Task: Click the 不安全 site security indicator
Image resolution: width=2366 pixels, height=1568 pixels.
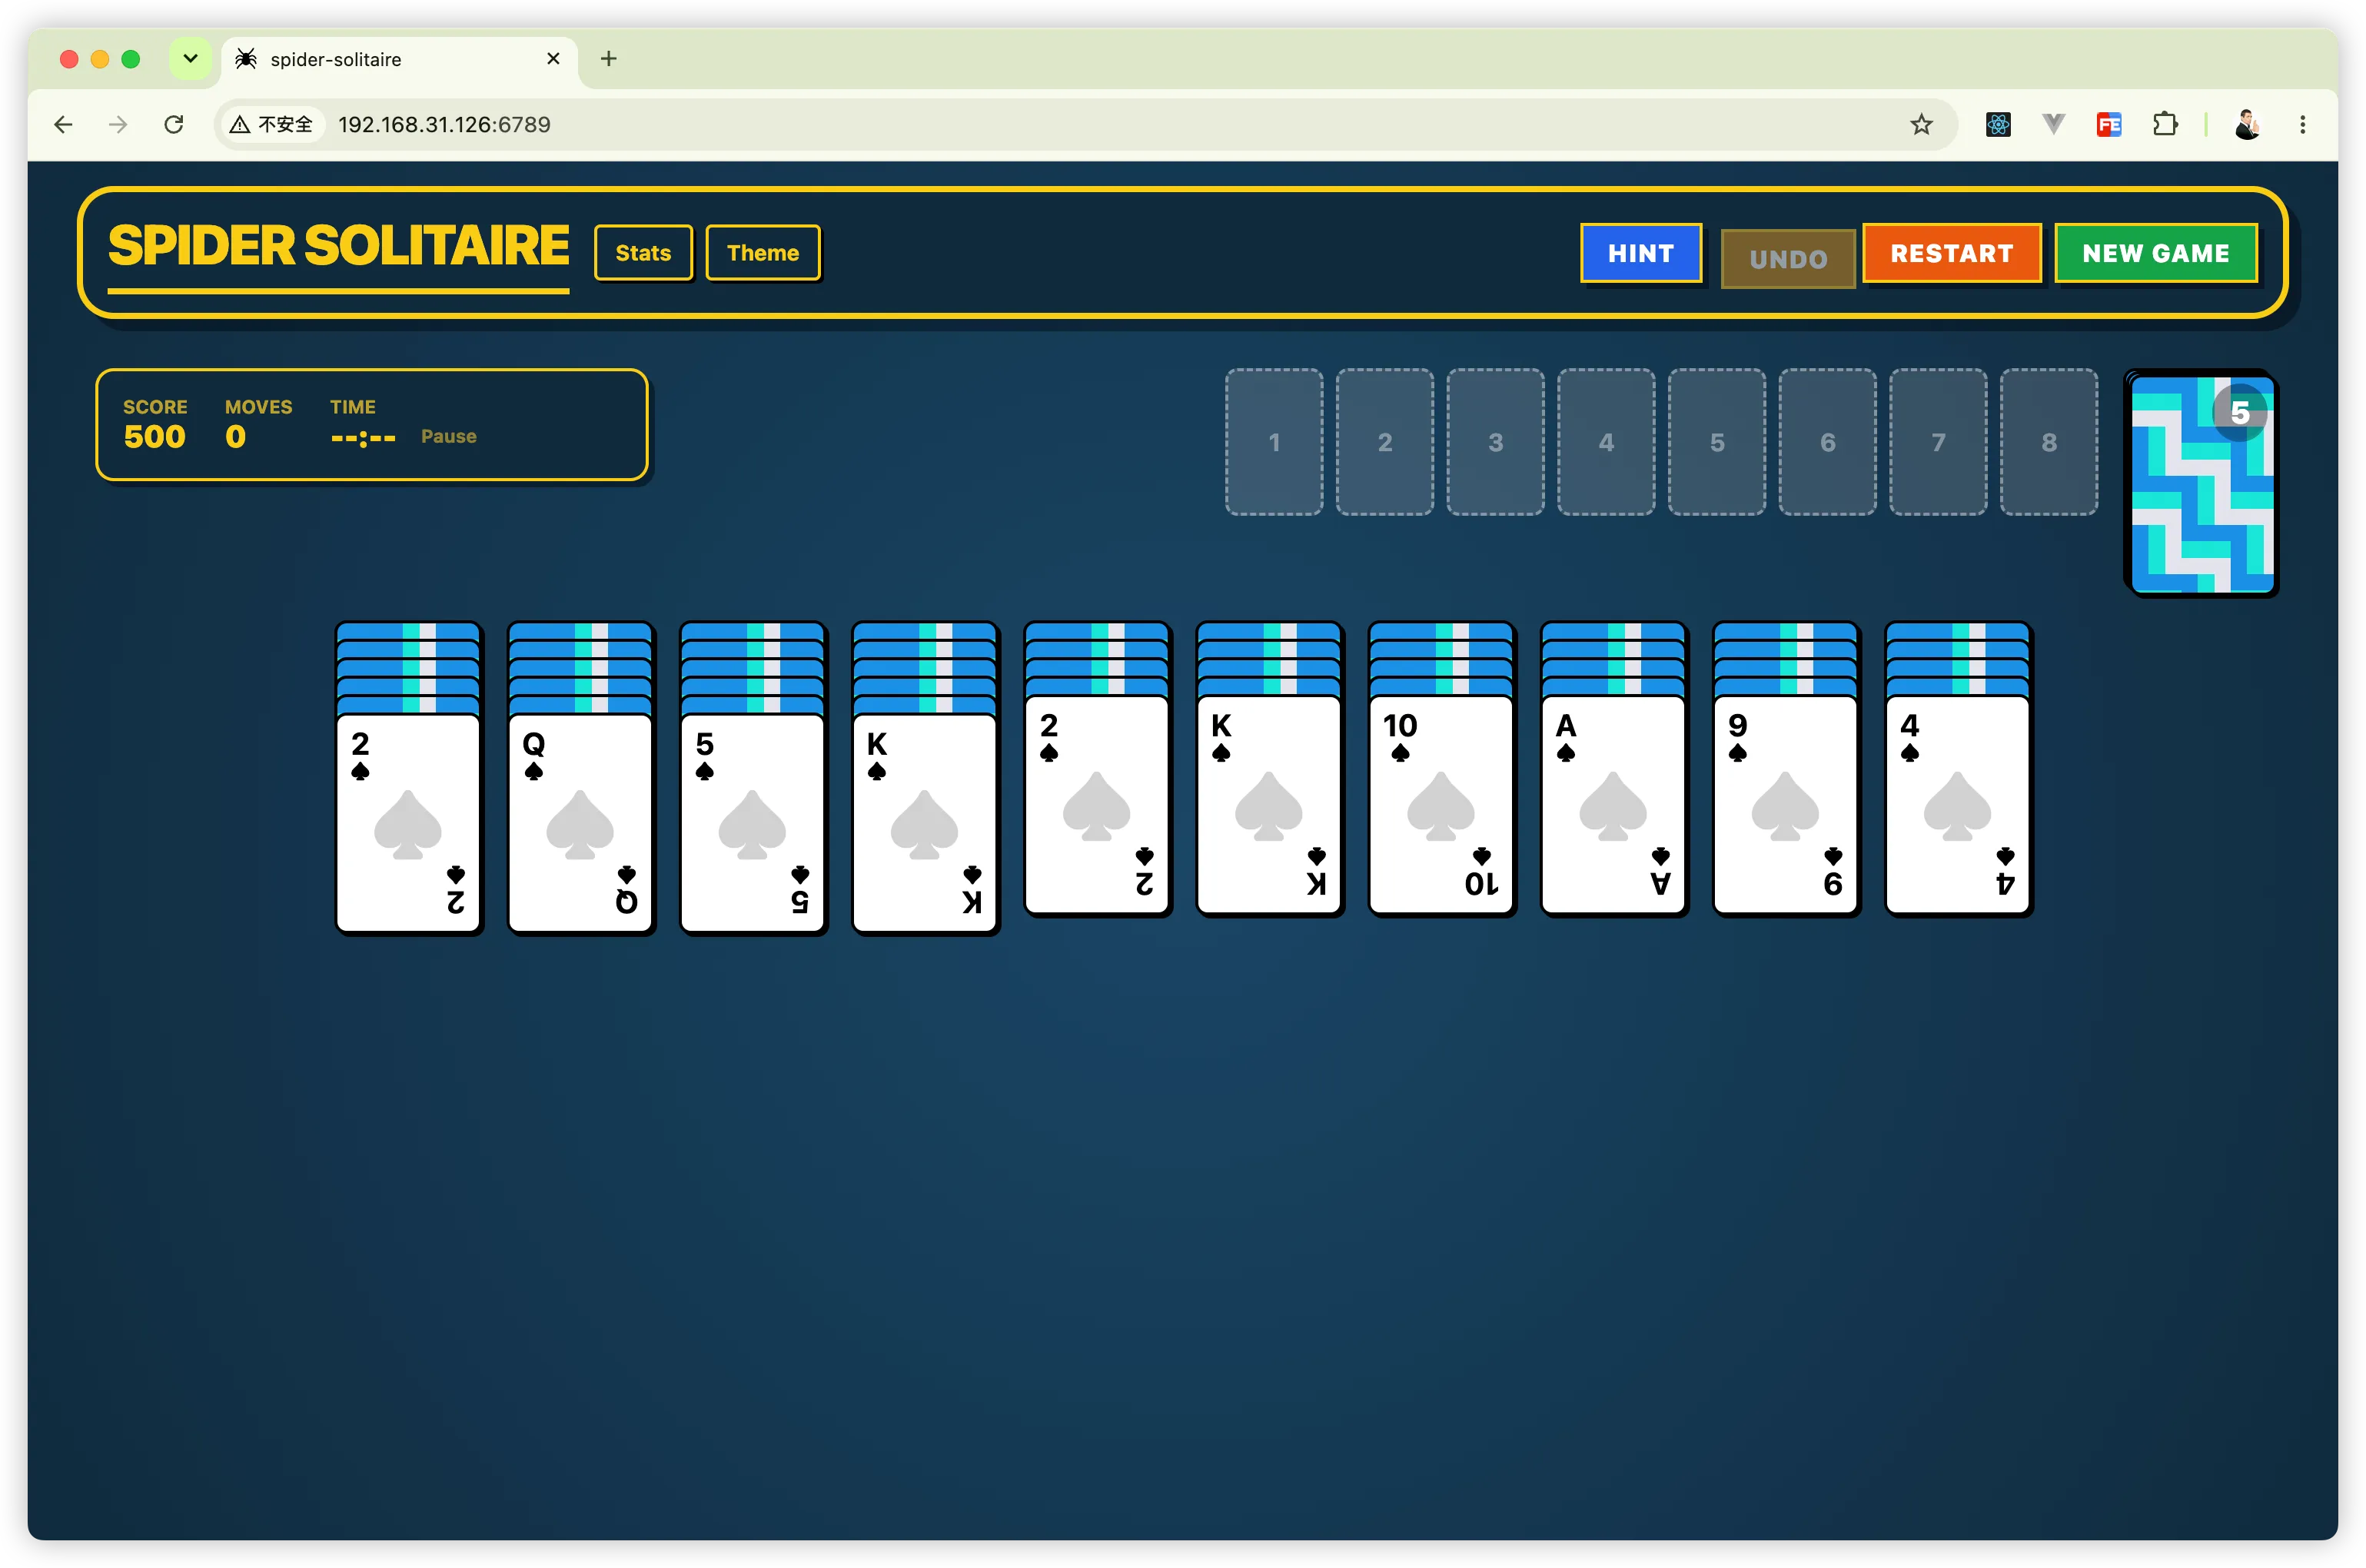Action: 273,124
